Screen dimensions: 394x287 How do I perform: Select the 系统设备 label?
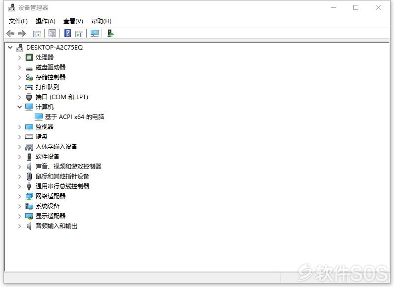48,206
